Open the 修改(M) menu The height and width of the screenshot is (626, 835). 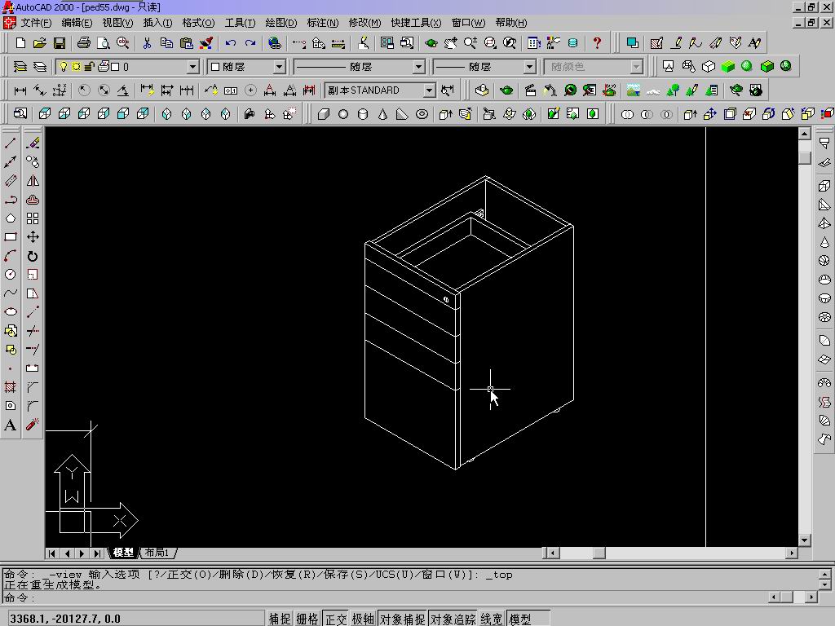point(364,22)
